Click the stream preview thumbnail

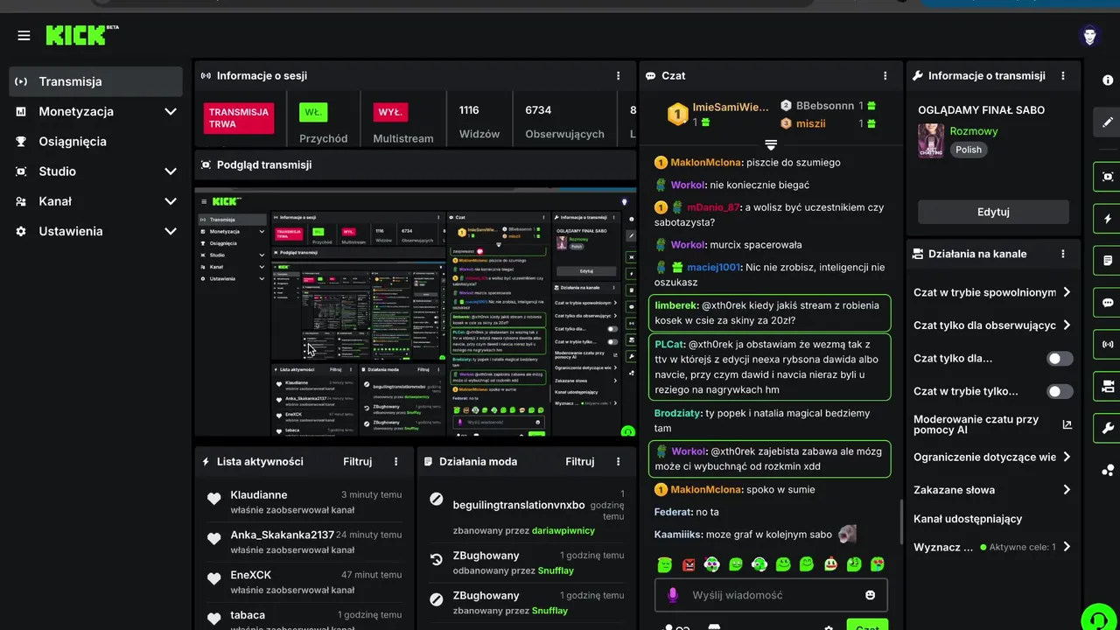tap(415, 311)
